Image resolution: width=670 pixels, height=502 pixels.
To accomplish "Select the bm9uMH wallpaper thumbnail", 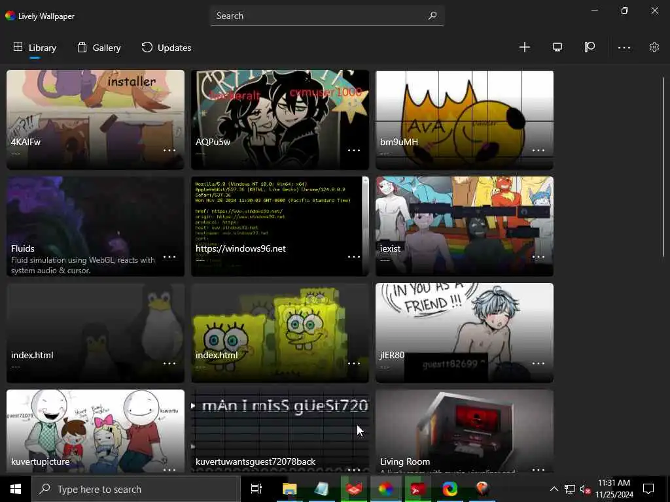I will 465,120.
